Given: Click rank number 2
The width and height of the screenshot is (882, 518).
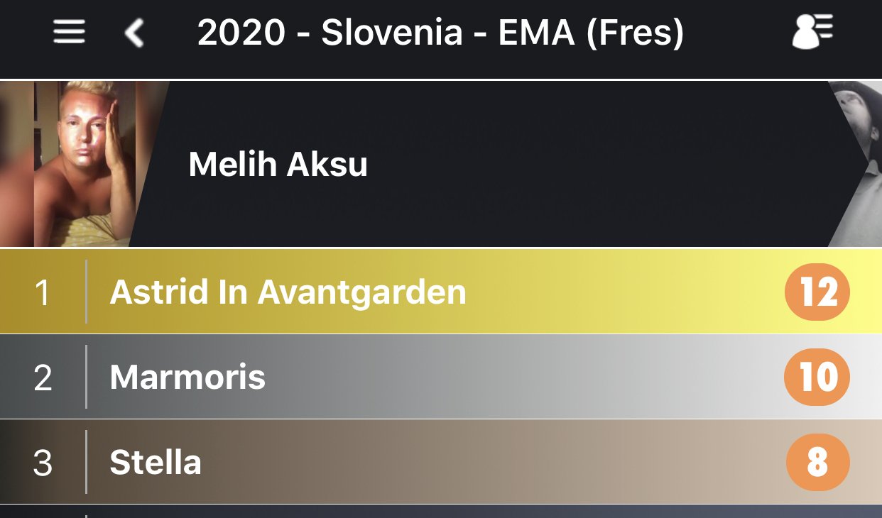Looking at the screenshot, I should pos(43,378).
